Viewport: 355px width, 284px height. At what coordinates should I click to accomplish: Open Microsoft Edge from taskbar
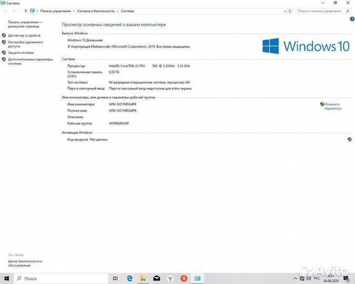129,278
